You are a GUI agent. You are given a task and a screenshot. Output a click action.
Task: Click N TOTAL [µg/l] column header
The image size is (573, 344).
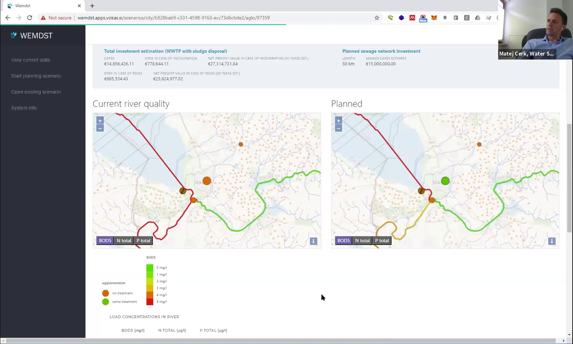tap(172, 330)
